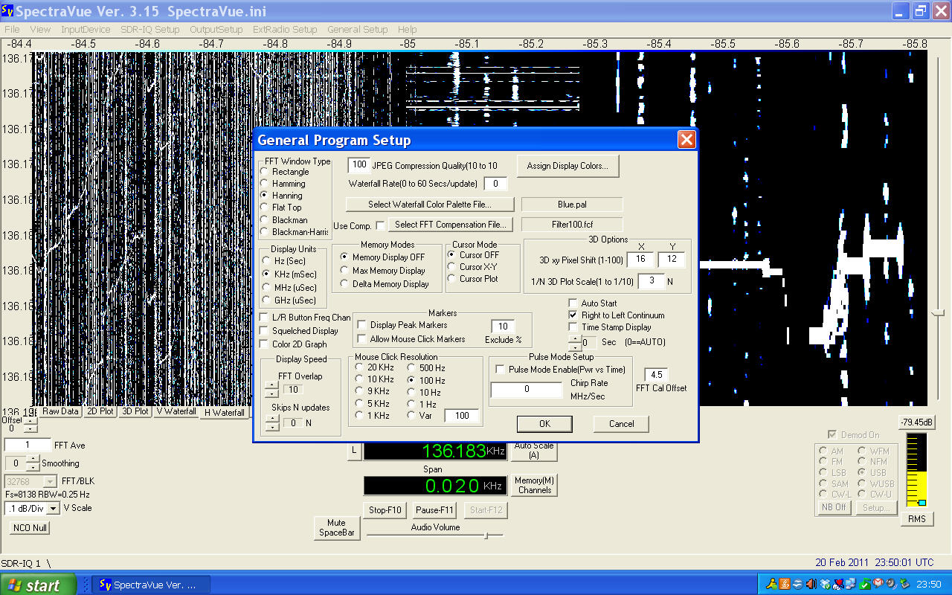Check the Display Peak Markers option
The image size is (952, 595).
[x=362, y=325]
